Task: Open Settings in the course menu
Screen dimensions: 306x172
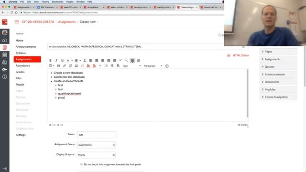Action: click(21, 135)
